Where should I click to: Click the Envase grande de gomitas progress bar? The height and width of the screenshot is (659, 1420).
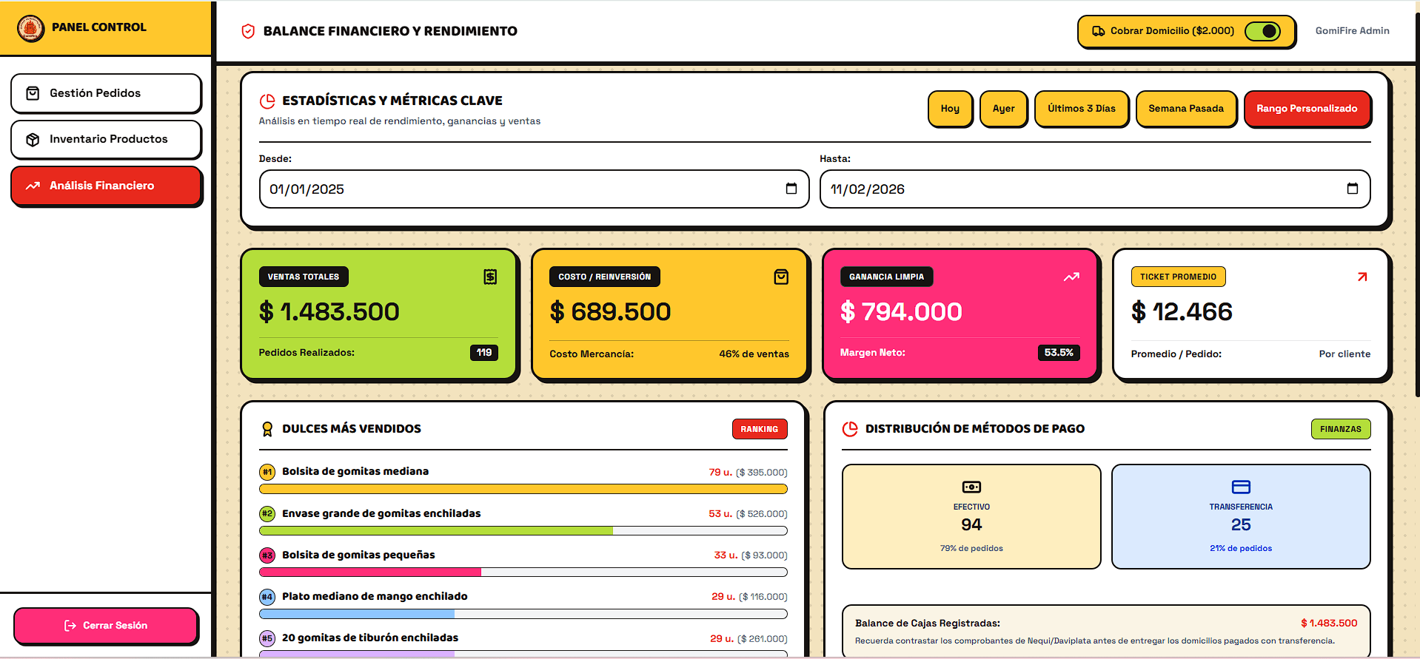(523, 530)
